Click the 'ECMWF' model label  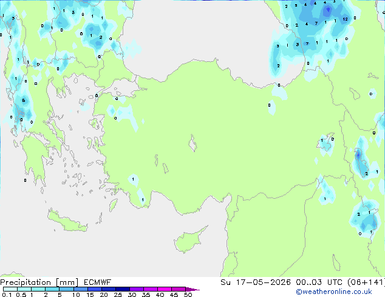pyautogui.click(x=98, y=282)
